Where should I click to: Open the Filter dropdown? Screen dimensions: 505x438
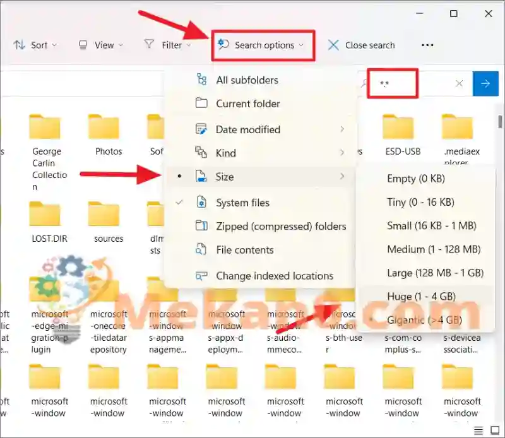click(x=167, y=45)
